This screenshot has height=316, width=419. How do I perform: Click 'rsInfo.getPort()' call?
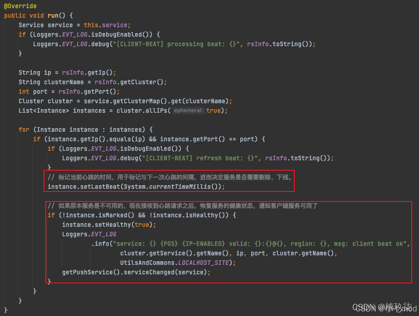[x=88, y=92]
